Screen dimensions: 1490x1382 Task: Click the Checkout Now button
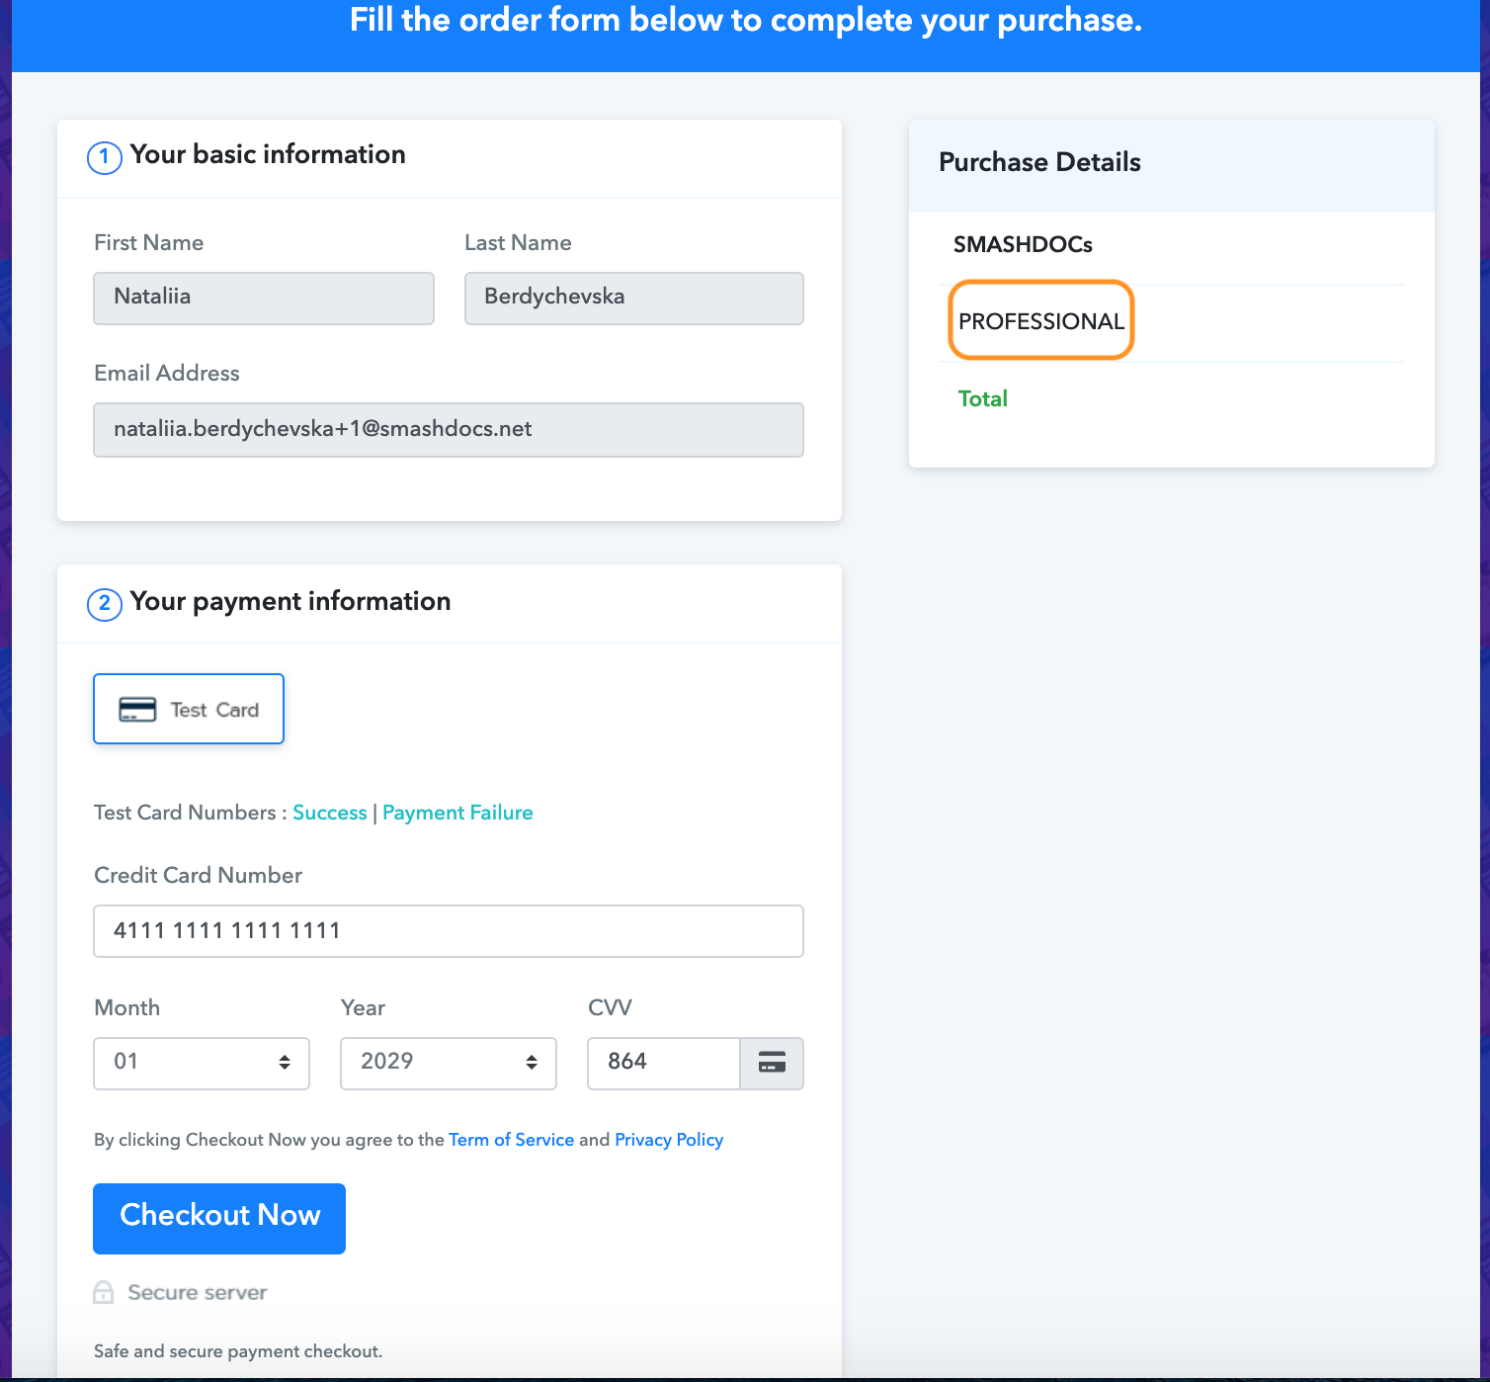[219, 1218]
